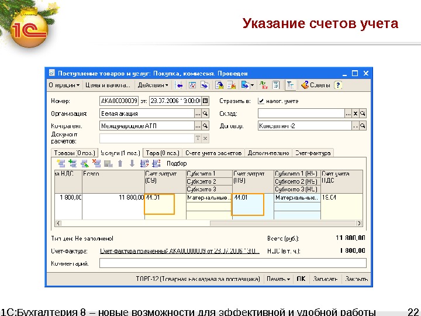The image size is (421, 316).
Task: Click the Счет затрат (БУ) column header
Action: [165, 181]
